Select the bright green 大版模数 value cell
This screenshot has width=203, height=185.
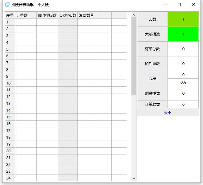pyautogui.click(x=183, y=34)
